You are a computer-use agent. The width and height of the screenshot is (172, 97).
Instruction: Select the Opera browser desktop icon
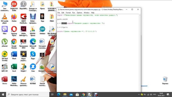pyautogui.click(x=14, y=31)
